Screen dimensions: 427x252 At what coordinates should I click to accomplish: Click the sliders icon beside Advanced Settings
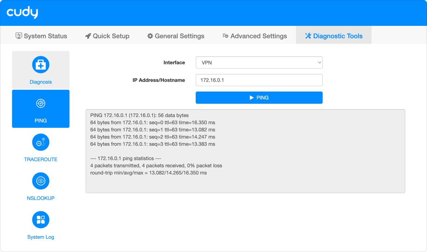point(226,36)
